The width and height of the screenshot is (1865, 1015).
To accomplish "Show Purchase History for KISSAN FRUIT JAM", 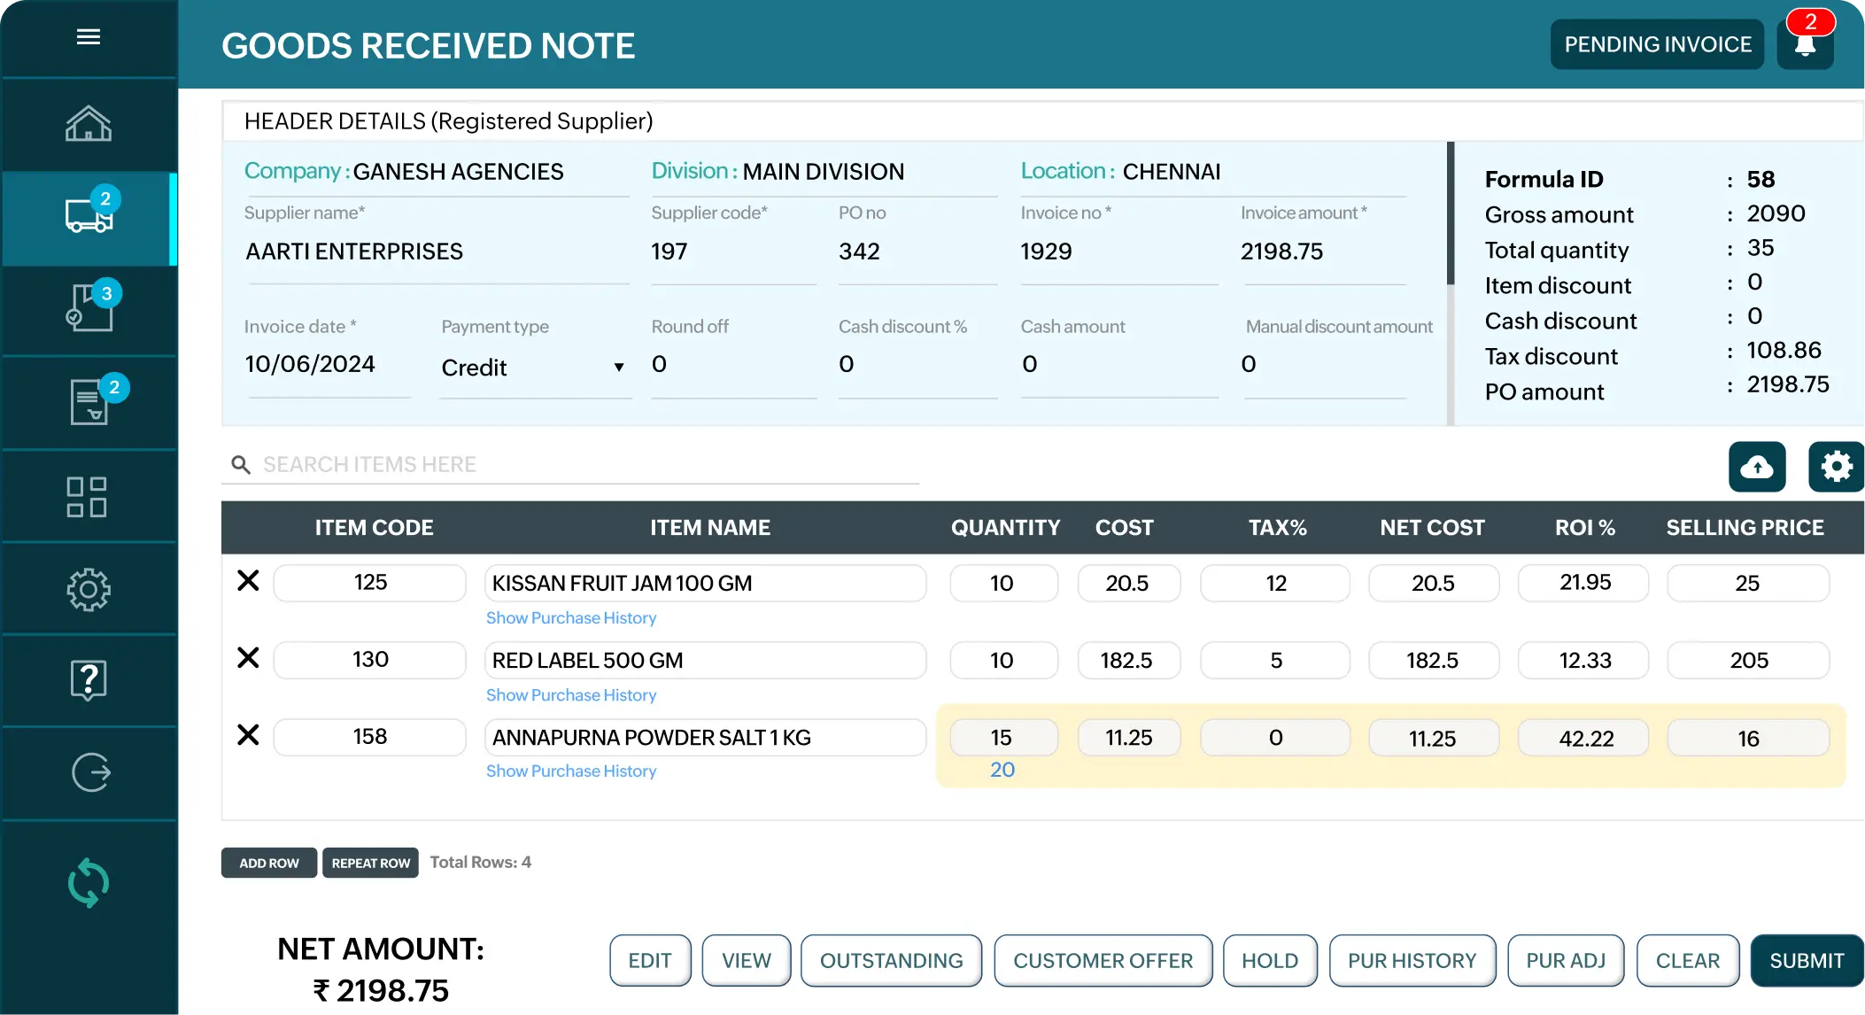I will pos(570,617).
